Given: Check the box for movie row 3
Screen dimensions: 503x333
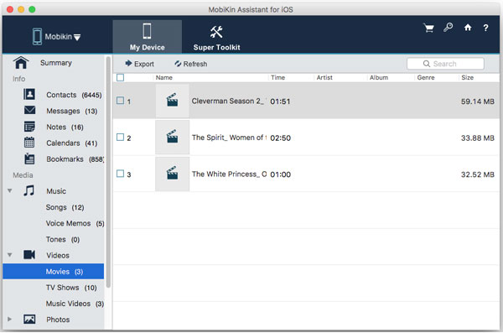Looking at the screenshot, I should click(x=120, y=174).
